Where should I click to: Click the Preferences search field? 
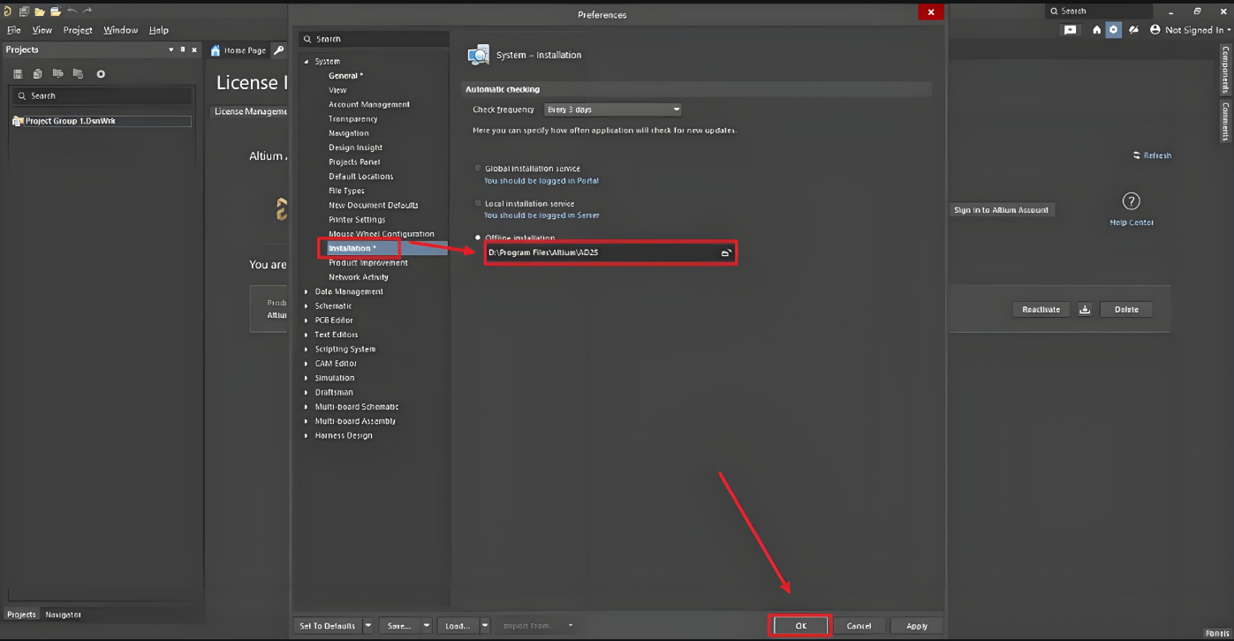[374, 39]
